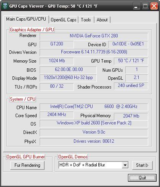The height and width of the screenshot is (187, 160).
Task: Click the CPU Name field
Action: [x=94, y=107]
